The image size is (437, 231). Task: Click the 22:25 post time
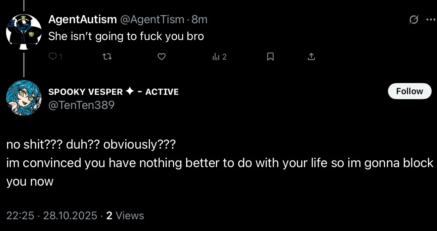tap(20, 216)
